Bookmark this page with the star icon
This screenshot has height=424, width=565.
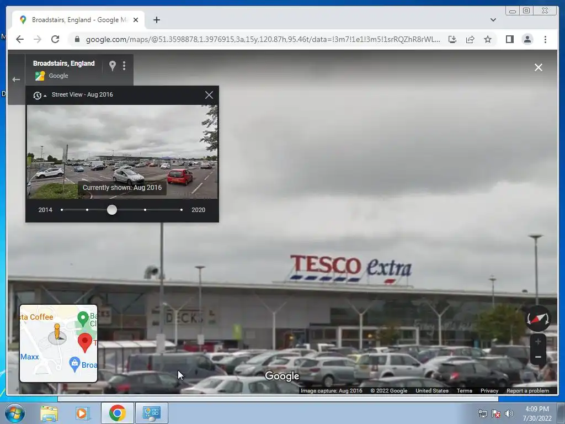point(488,39)
